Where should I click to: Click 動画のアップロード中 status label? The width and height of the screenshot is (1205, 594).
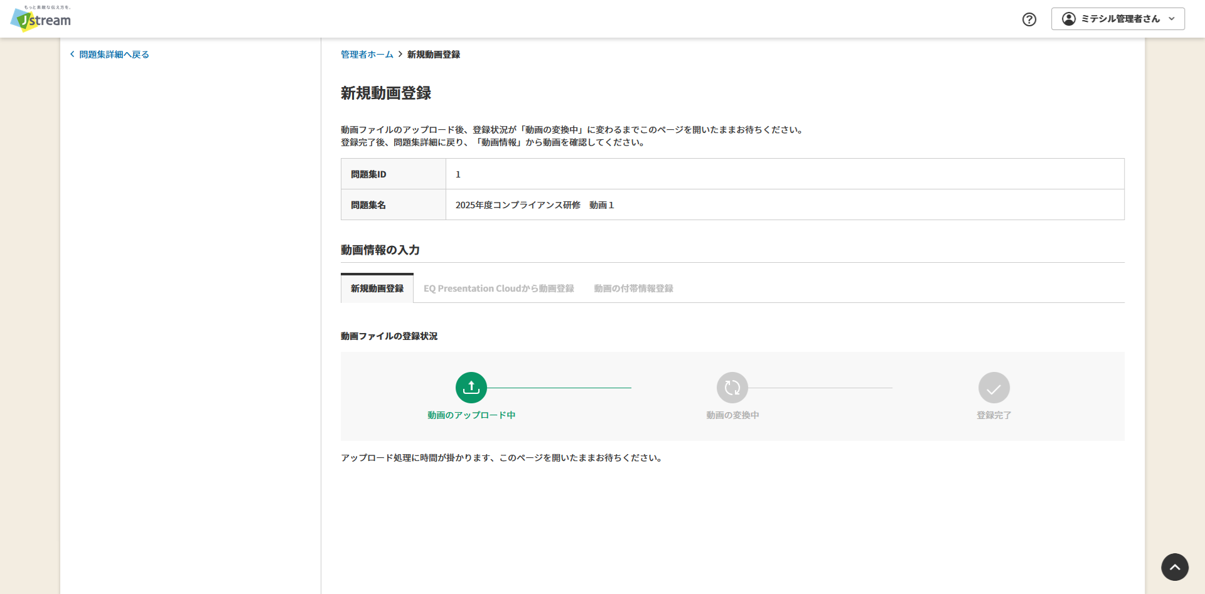tap(471, 415)
